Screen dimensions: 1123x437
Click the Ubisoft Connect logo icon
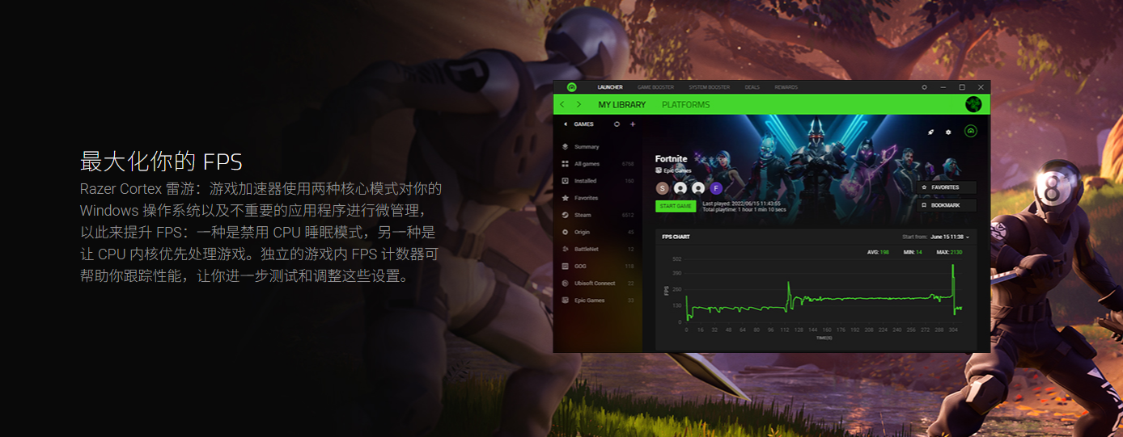point(565,284)
